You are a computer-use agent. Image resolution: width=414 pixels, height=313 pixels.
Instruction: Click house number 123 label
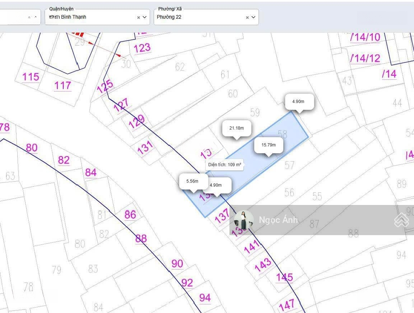142,48
